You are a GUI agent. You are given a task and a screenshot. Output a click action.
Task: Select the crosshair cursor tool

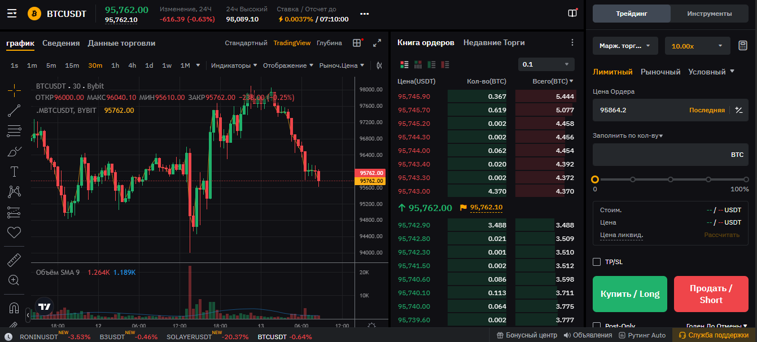[x=14, y=89]
